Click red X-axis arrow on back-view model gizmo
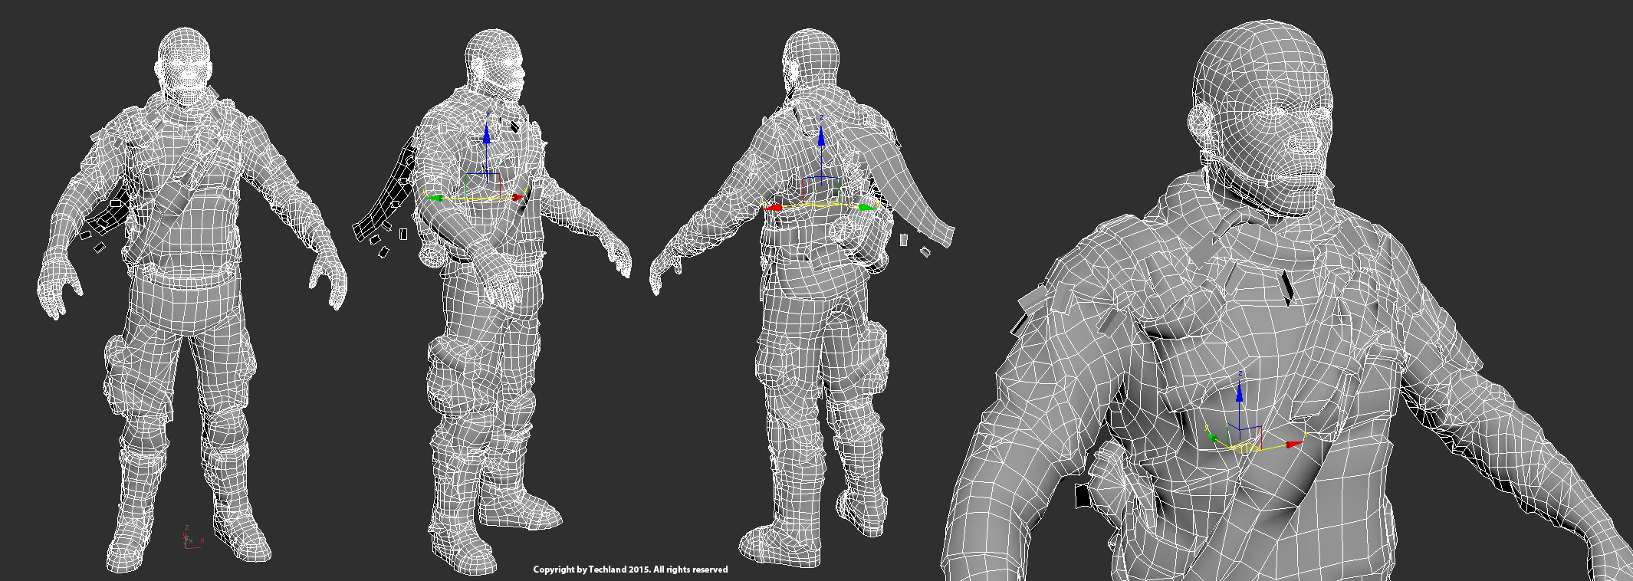This screenshot has width=1633, height=581. tap(773, 207)
